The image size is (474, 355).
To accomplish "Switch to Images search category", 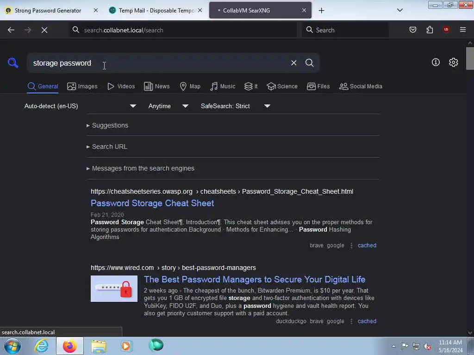I will coord(82,86).
